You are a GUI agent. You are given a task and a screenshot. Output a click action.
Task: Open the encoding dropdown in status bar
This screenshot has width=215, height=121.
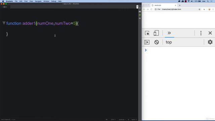click(x=113, y=120)
